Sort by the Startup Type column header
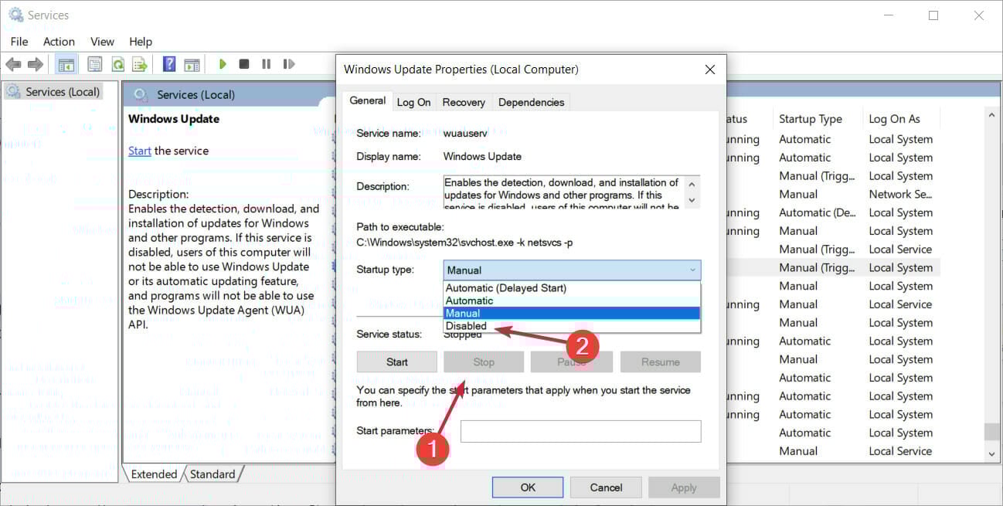Screen dimensions: 1003x506 (811, 119)
